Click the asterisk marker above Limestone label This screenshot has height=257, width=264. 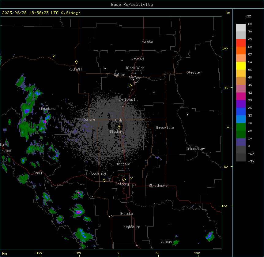47,106
